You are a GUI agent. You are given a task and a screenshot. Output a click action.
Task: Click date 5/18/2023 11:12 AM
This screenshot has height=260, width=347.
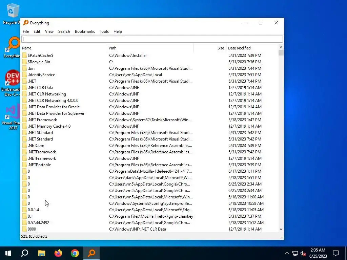coord(246,223)
